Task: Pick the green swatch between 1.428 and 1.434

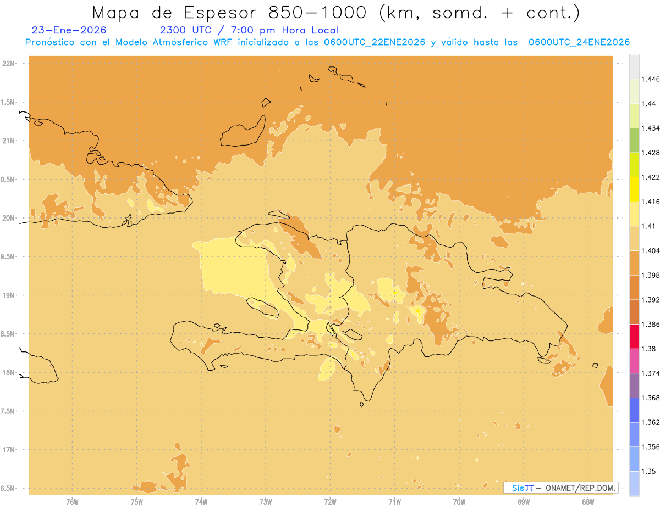Action: (634, 140)
